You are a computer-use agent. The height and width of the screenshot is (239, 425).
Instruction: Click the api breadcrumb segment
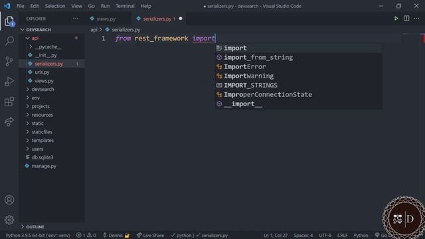click(x=94, y=29)
